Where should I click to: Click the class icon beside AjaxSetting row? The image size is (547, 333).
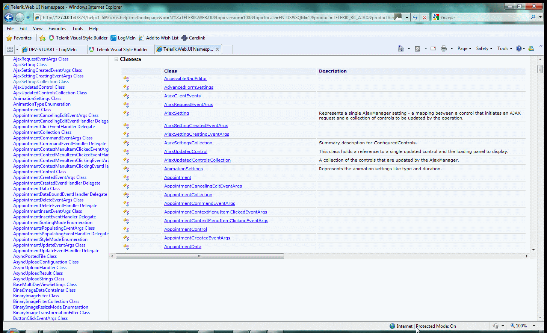(126, 113)
